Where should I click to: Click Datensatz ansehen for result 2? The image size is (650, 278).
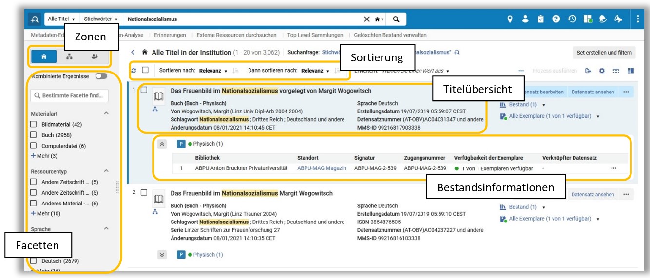593,194
